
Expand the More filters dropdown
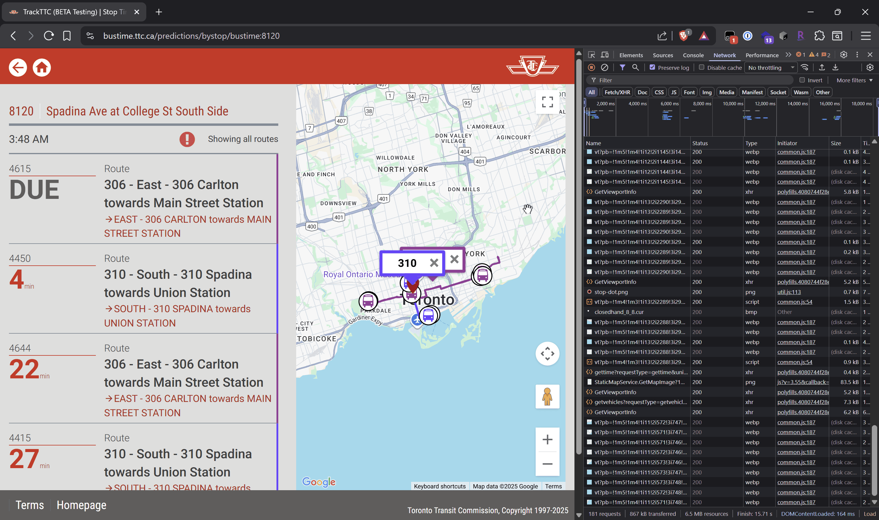[854, 80]
